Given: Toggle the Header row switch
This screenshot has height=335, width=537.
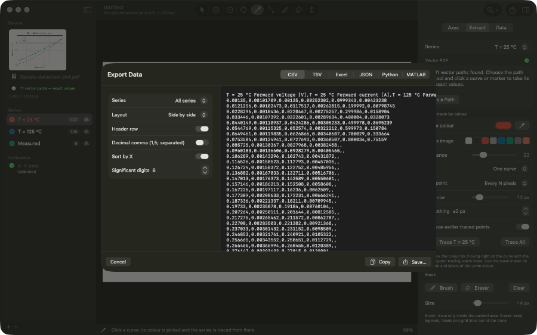Looking at the screenshot, I should (x=202, y=129).
